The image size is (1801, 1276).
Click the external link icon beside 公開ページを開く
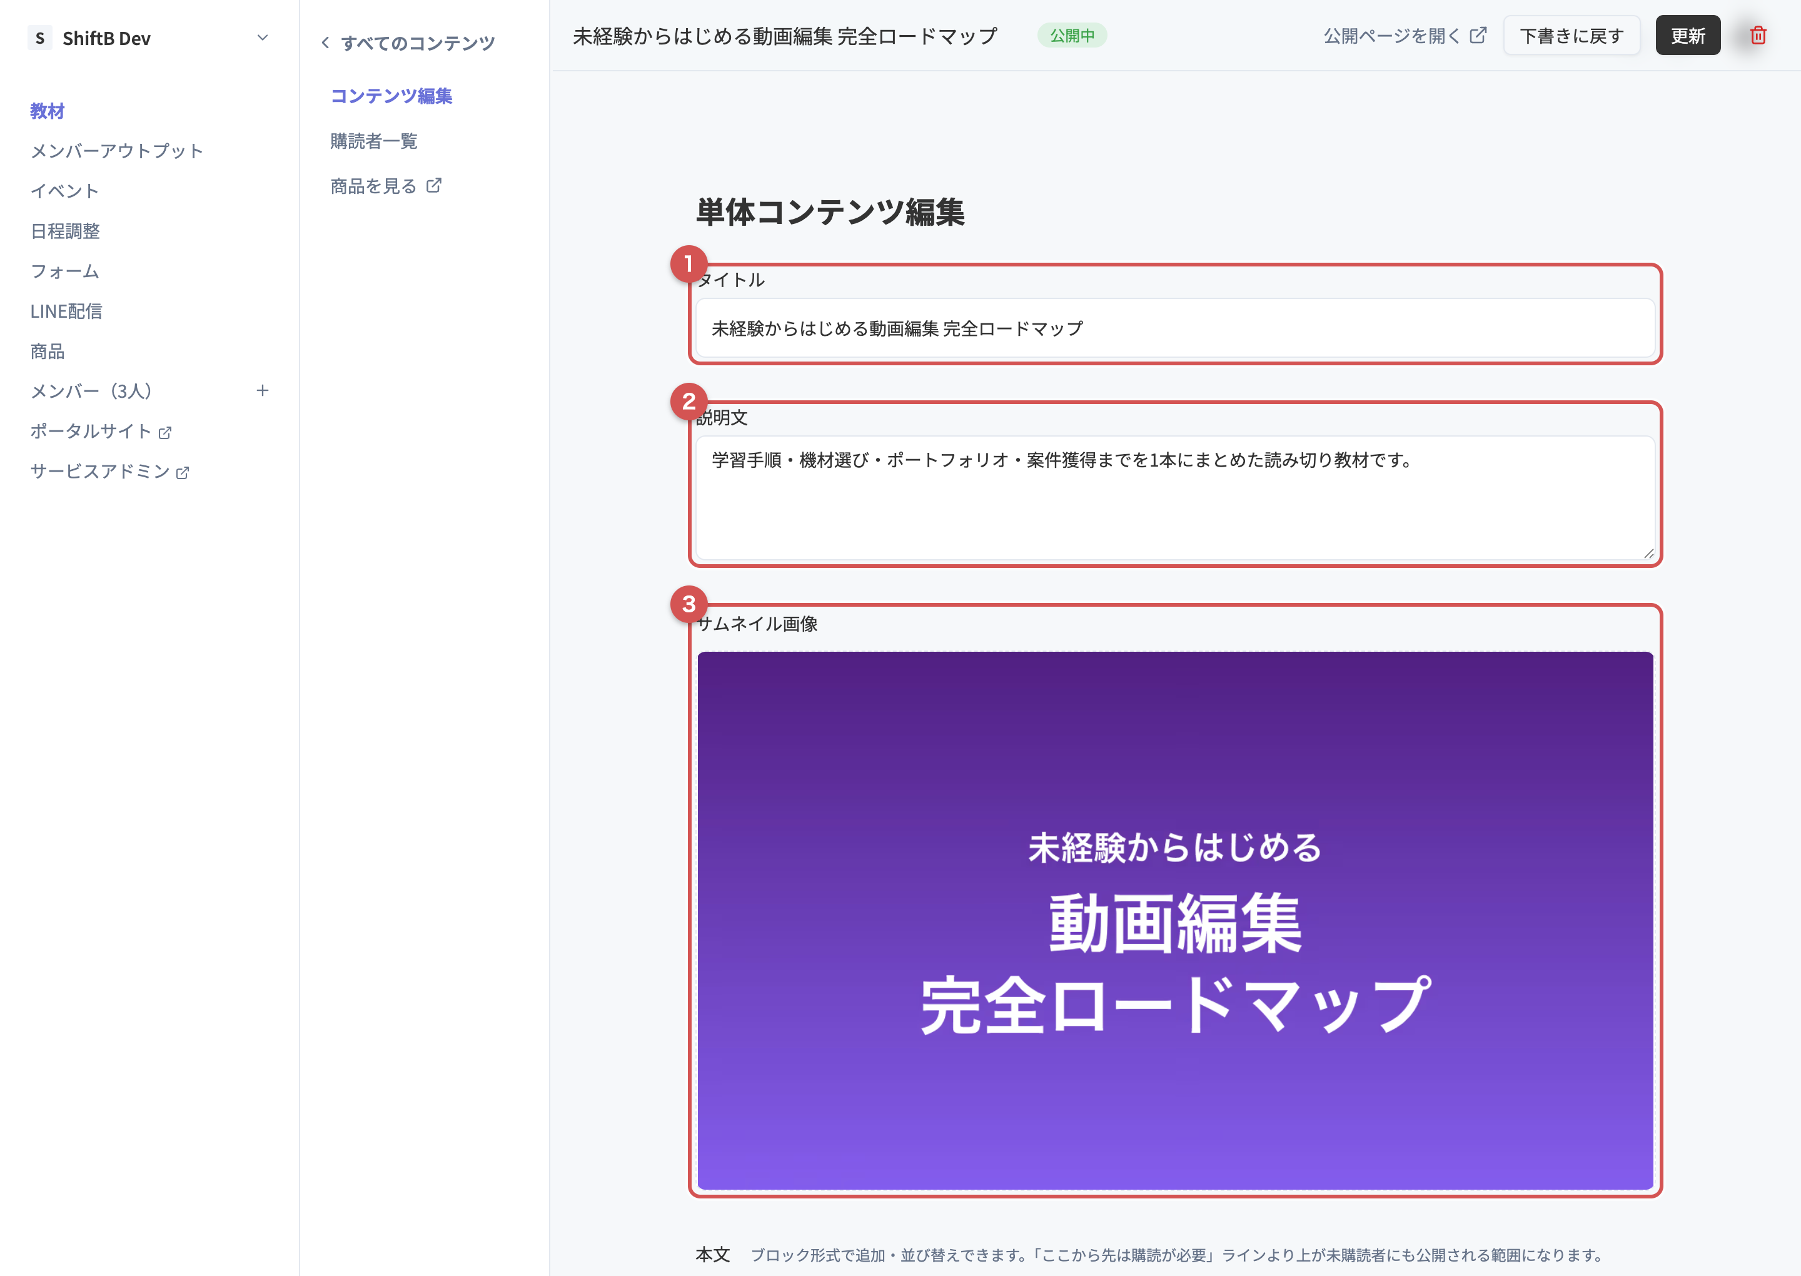(1478, 36)
